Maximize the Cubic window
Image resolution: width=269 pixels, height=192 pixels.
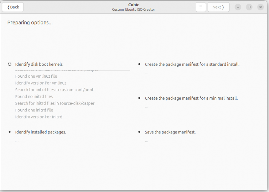pyautogui.click(x=249, y=7)
